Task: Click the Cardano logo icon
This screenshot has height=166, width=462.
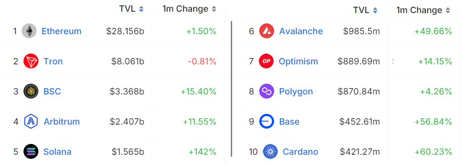Action: point(270,152)
